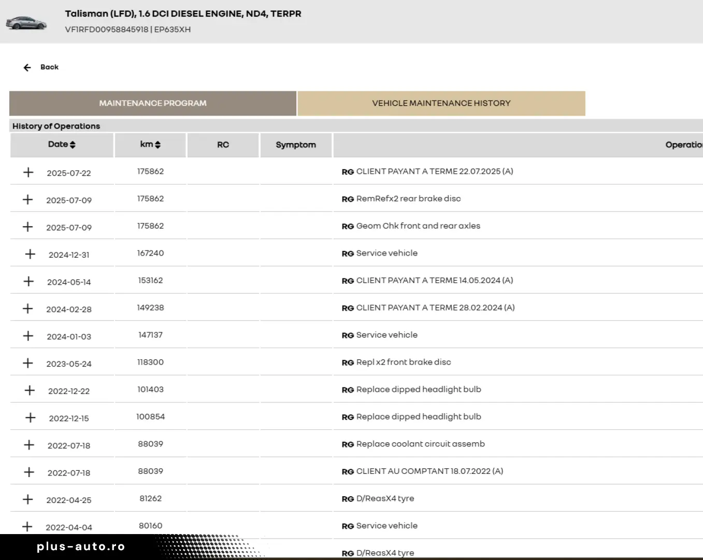The height and width of the screenshot is (560, 703).
Task: Expand the 2024-12-31 Service vehicle row
Action: click(x=30, y=254)
